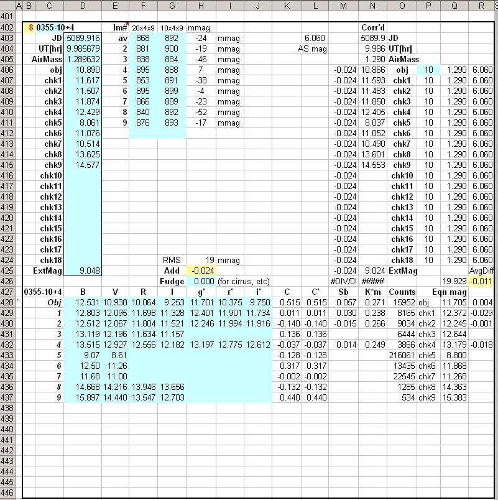
Task: Select row header 402
Action: 7,28
